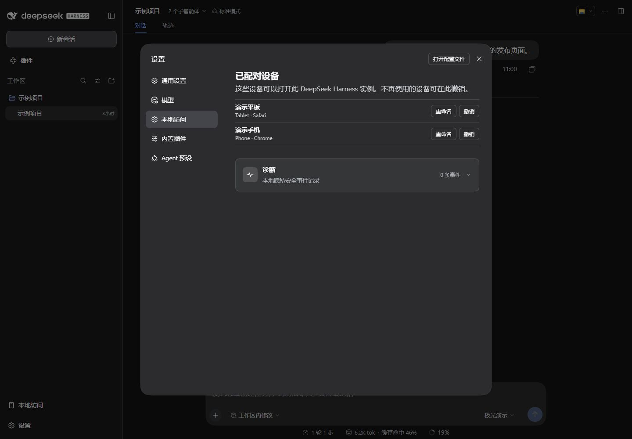This screenshot has width=632, height=439.
Task: Open Agent 预设 in settings menu
Action: pyautogui.click(x=182, y=158)
